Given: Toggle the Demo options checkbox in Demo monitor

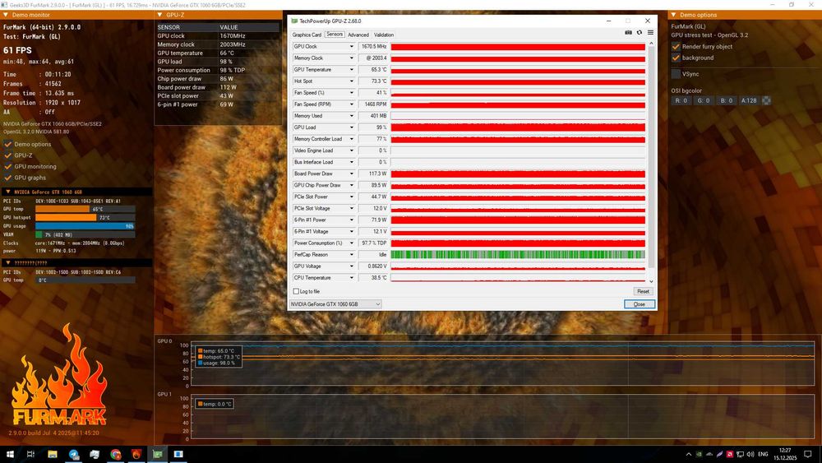Looking at the screenshot, I should (8, 144).
